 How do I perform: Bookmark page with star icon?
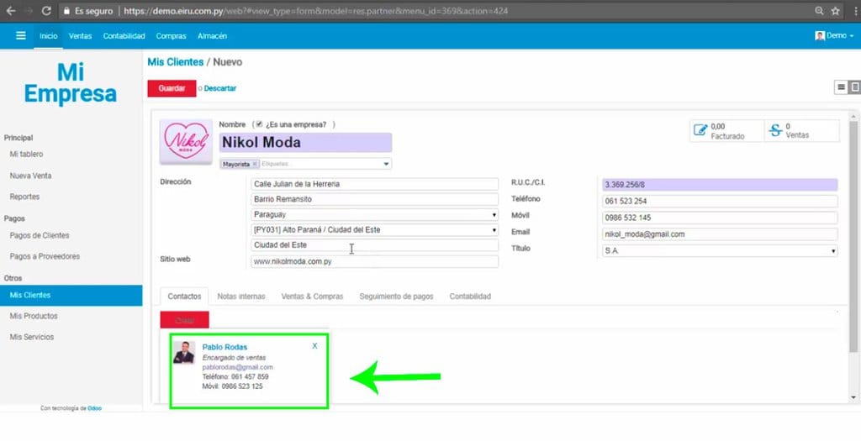click(835, 11)
